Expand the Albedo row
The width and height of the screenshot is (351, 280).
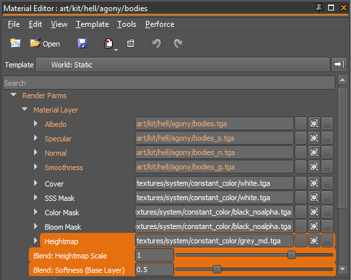[35, 124]
